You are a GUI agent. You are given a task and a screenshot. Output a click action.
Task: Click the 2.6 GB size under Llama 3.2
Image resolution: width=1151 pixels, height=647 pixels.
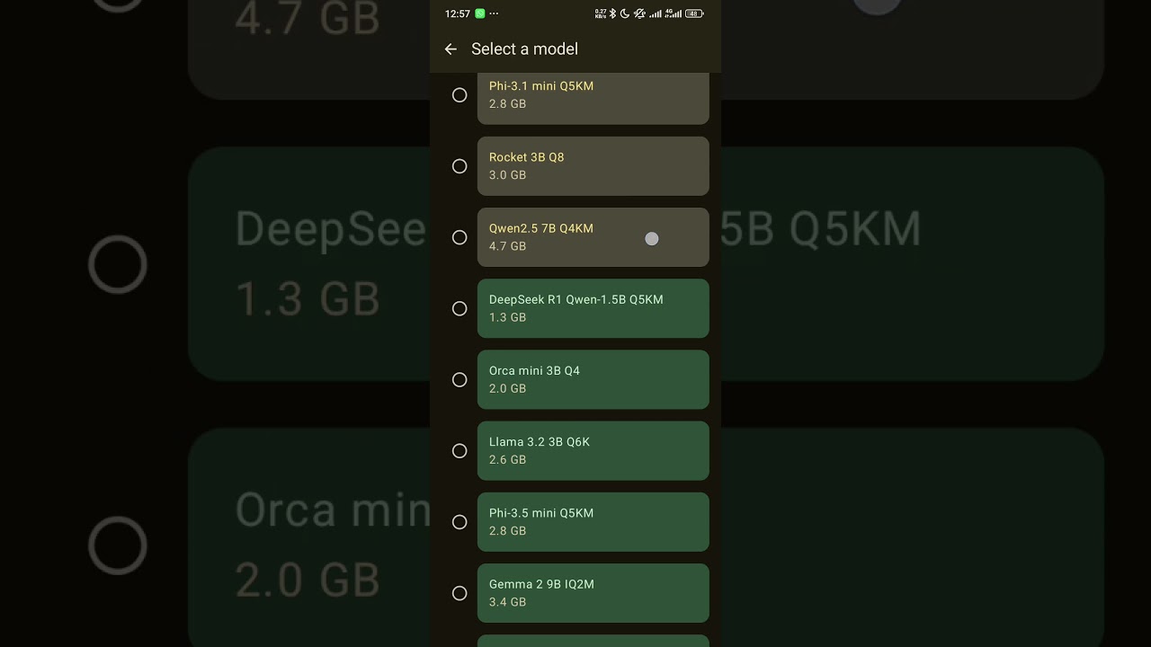tap(507, 460)
